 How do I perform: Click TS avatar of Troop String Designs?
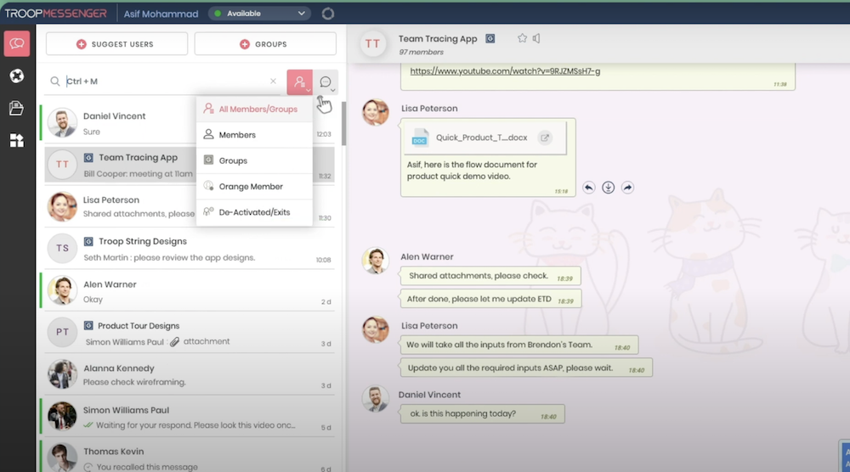point(62,249)
